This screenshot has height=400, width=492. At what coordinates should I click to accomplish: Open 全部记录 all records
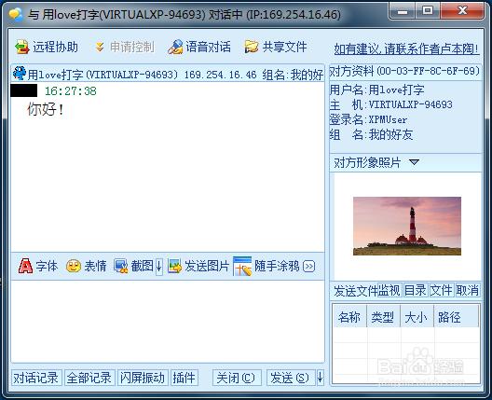(x=89, y=378)
